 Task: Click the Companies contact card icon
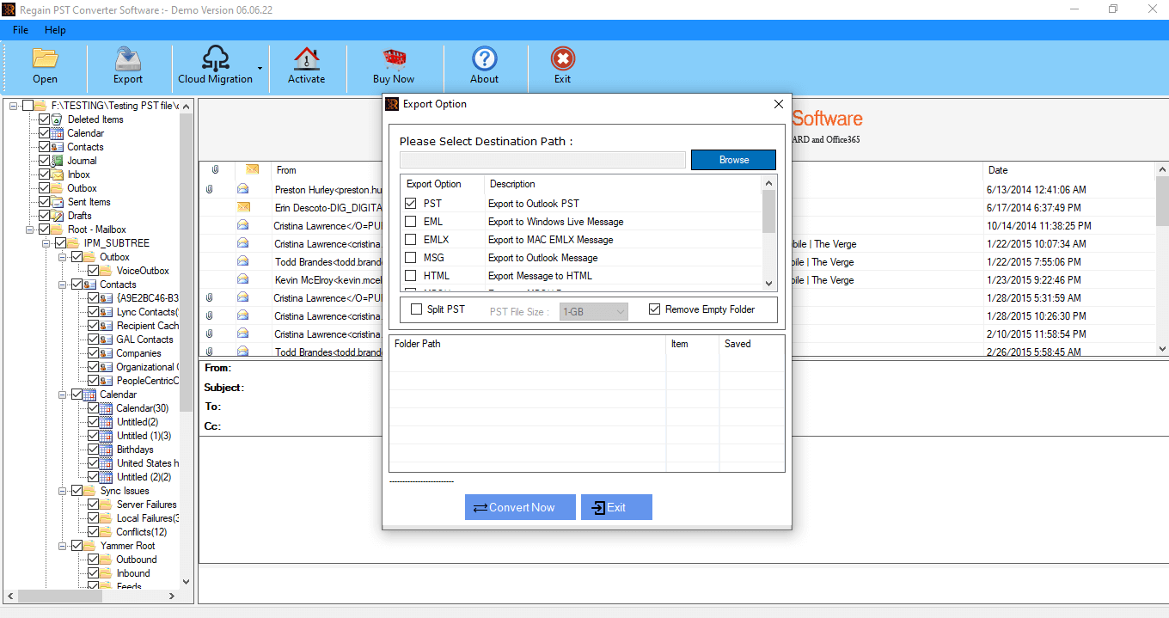point(107,353)
